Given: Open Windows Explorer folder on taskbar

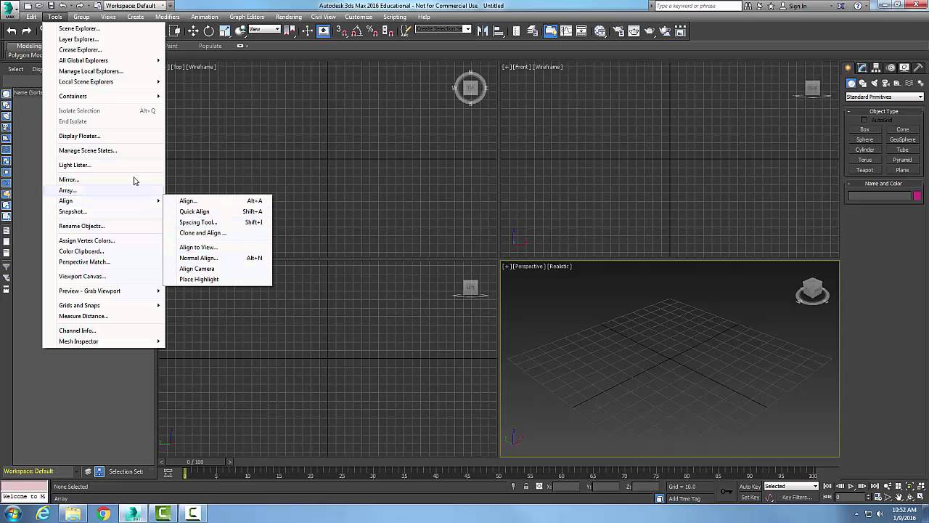Looking at the screenshot, I should pos(73,514).
